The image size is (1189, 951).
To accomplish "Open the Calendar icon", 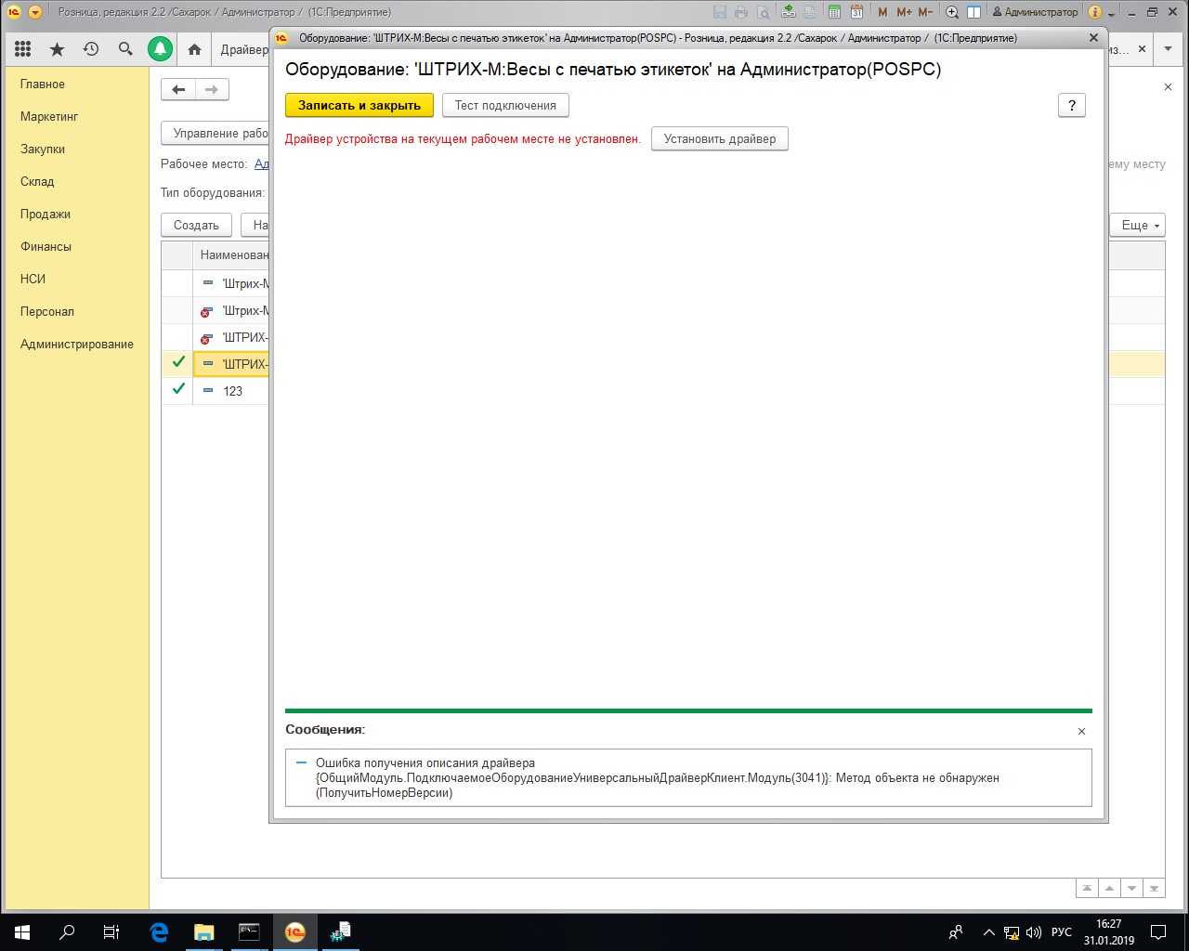I will (x=856, y=12).
